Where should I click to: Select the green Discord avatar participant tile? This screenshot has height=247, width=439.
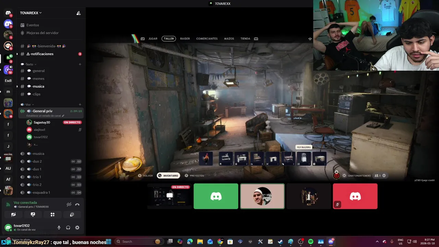pyautogui.click(x=216, y=196)
